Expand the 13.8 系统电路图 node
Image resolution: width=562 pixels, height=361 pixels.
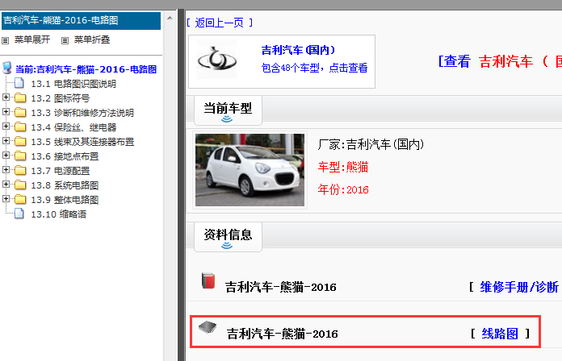point(6,185)
